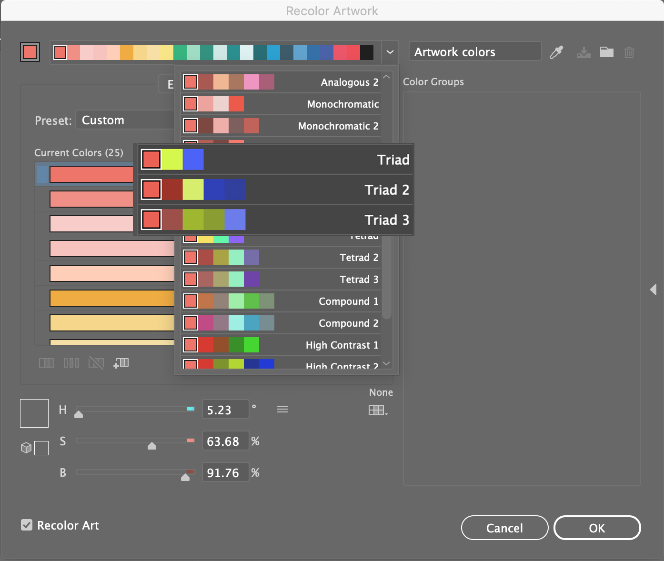Hide color group storage with side arrow
The image size is (664, 561).
click(653, 290)
